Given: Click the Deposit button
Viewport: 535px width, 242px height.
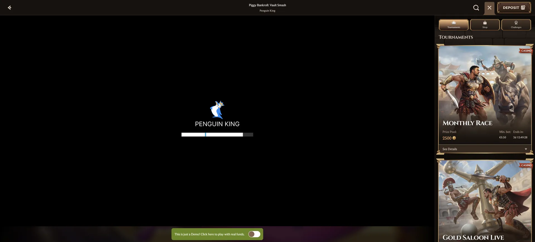Looking at the screenshot, I should pyautogui.click(x=514, y=8).
